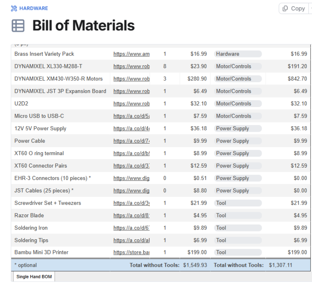Click the Copy button

[294, 8]
